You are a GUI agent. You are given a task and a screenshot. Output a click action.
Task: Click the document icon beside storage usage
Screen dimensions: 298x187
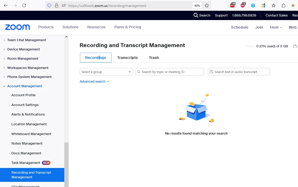click(295, 46)
